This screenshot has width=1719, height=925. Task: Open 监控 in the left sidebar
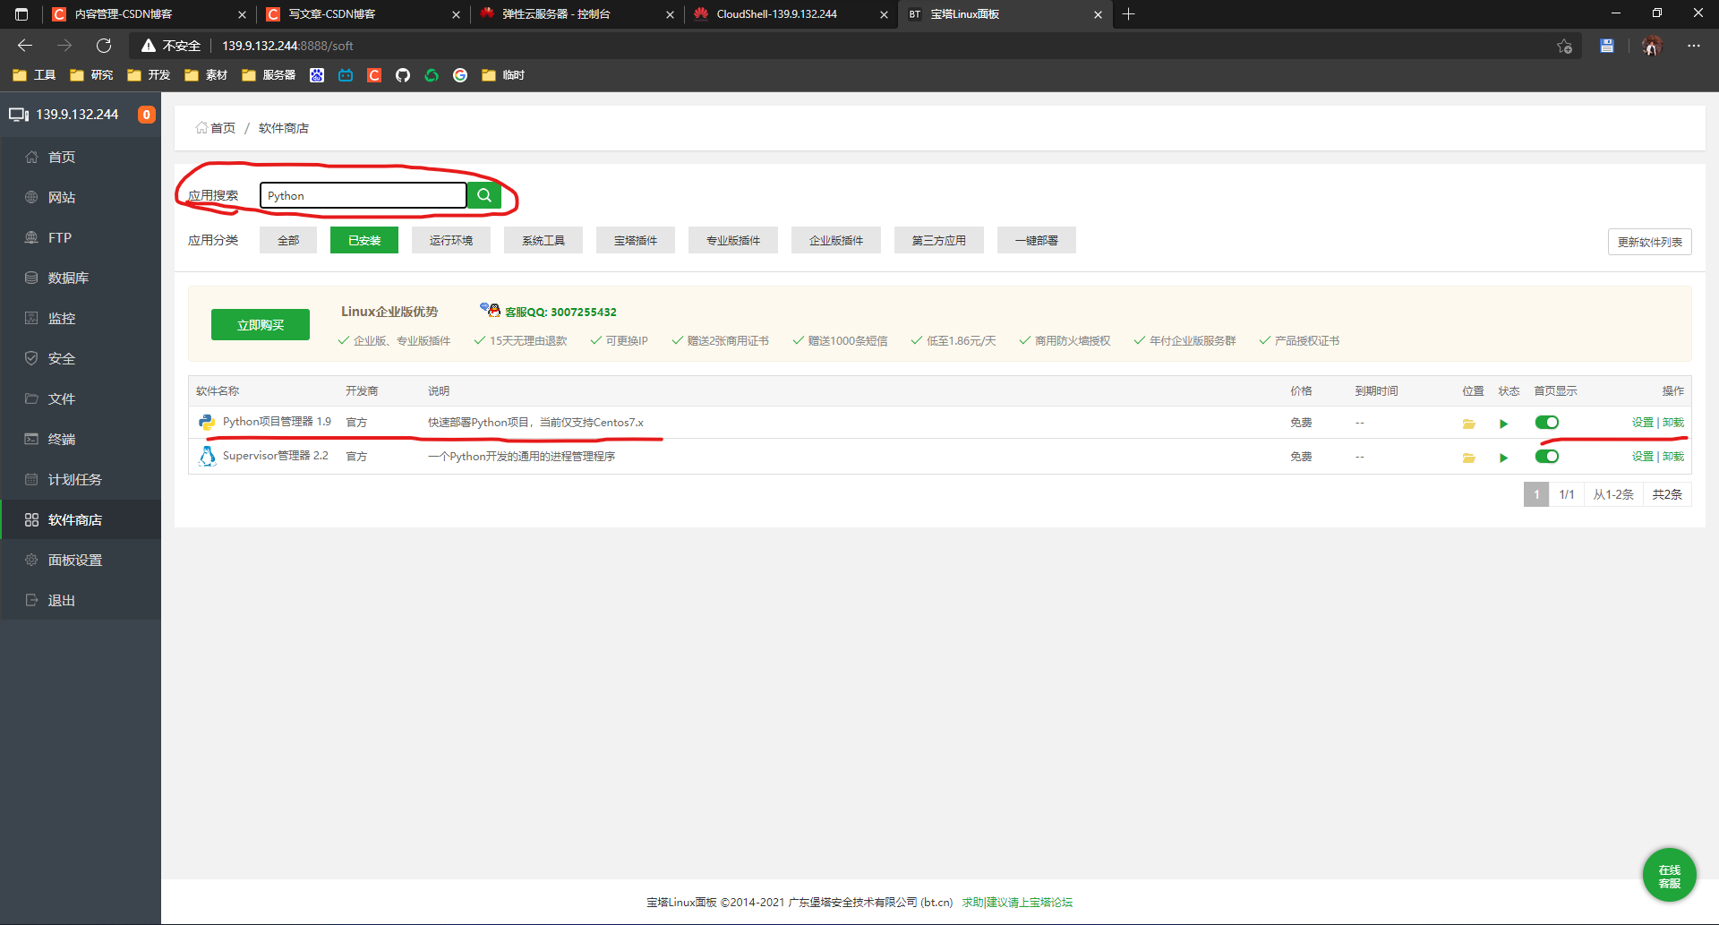pos(81,318)
